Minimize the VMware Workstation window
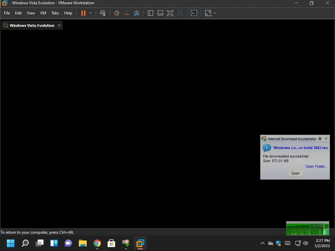This screenshot has height=251, width=335. (296, 3)
